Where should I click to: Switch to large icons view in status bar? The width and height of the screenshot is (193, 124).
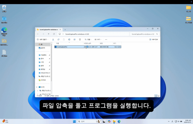[x=159, y=96]
